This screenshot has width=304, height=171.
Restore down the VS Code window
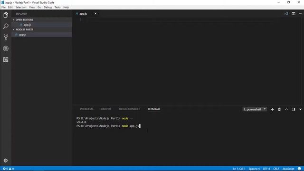coord(288,2)
